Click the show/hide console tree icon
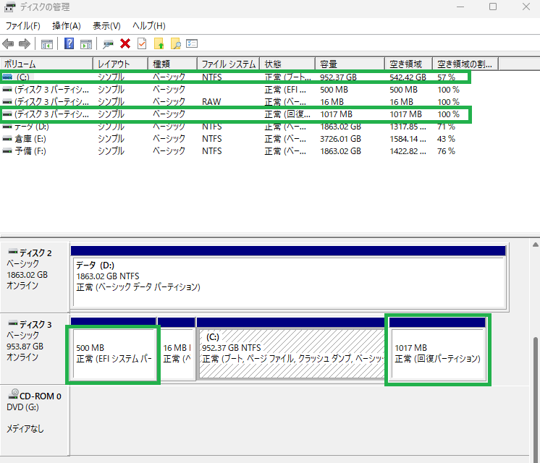The image size is (540, 463). (47, 44)
